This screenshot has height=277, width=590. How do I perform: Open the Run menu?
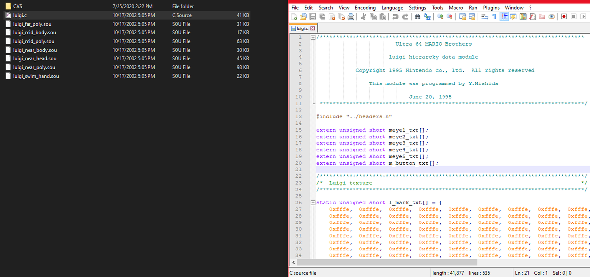tap(473, 8)
